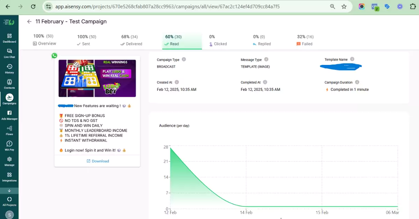Click the campaign title '11 February - Test Campaign'
Screen dimensions: 419x219
[x=71, y=22]
